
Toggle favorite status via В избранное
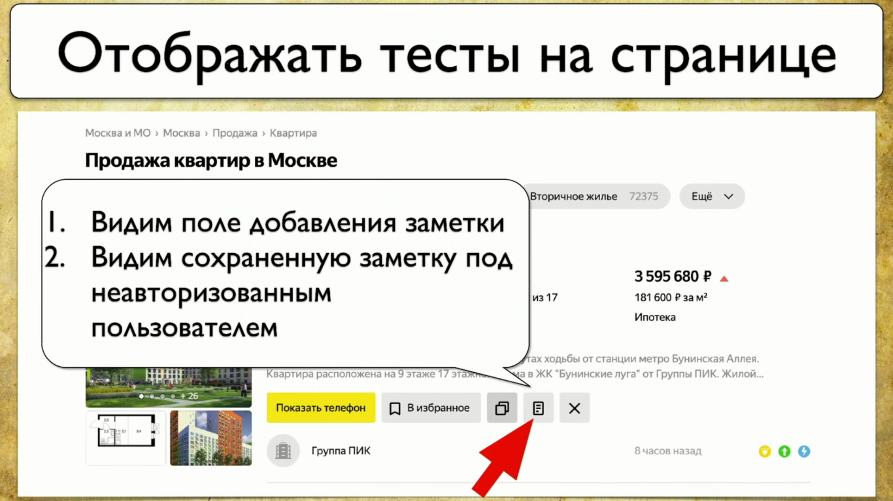click(x=430, y=408)
